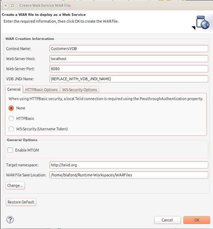Screen dimensions: 213x229
Task: Click the PassthroughAuthentication notice text
Action: point(106,99)
